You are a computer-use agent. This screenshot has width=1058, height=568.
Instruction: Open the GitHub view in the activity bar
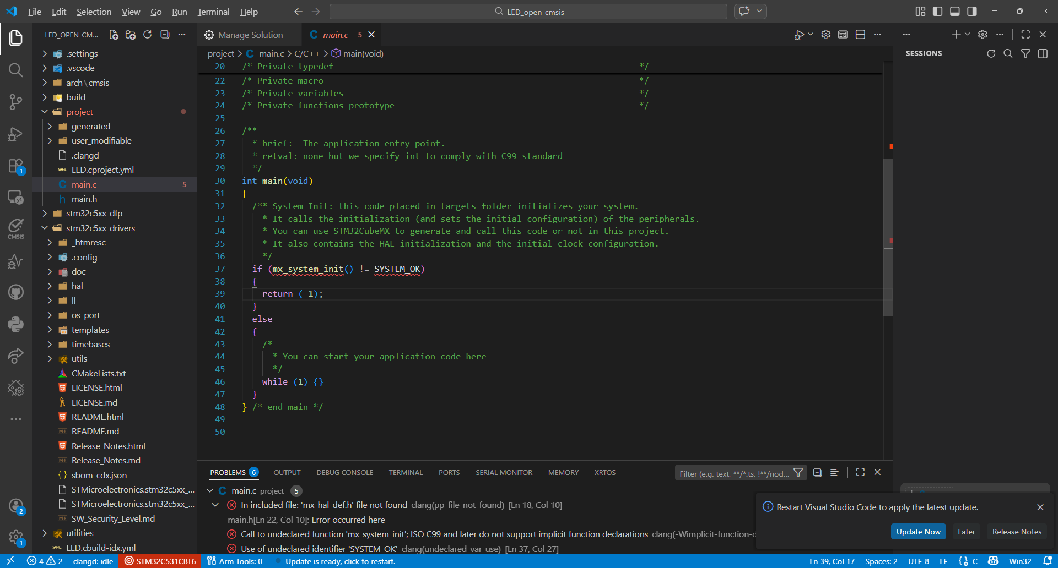pyautogui.click(x=15, y=292)
